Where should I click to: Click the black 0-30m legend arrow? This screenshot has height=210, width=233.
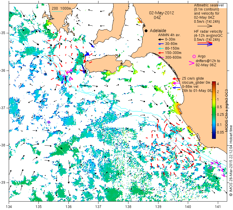[161, 39]
